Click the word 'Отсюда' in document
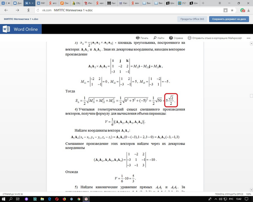Screen dimensions: 253x202 coord(72,172)
